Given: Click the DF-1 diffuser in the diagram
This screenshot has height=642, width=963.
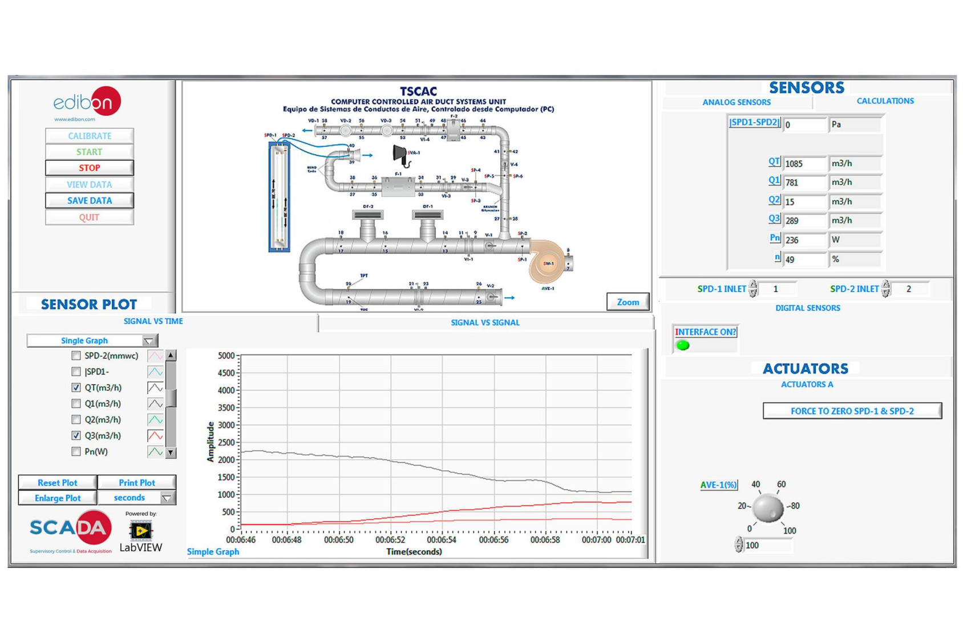Looking at the screenshot, I should pos(428,215).
